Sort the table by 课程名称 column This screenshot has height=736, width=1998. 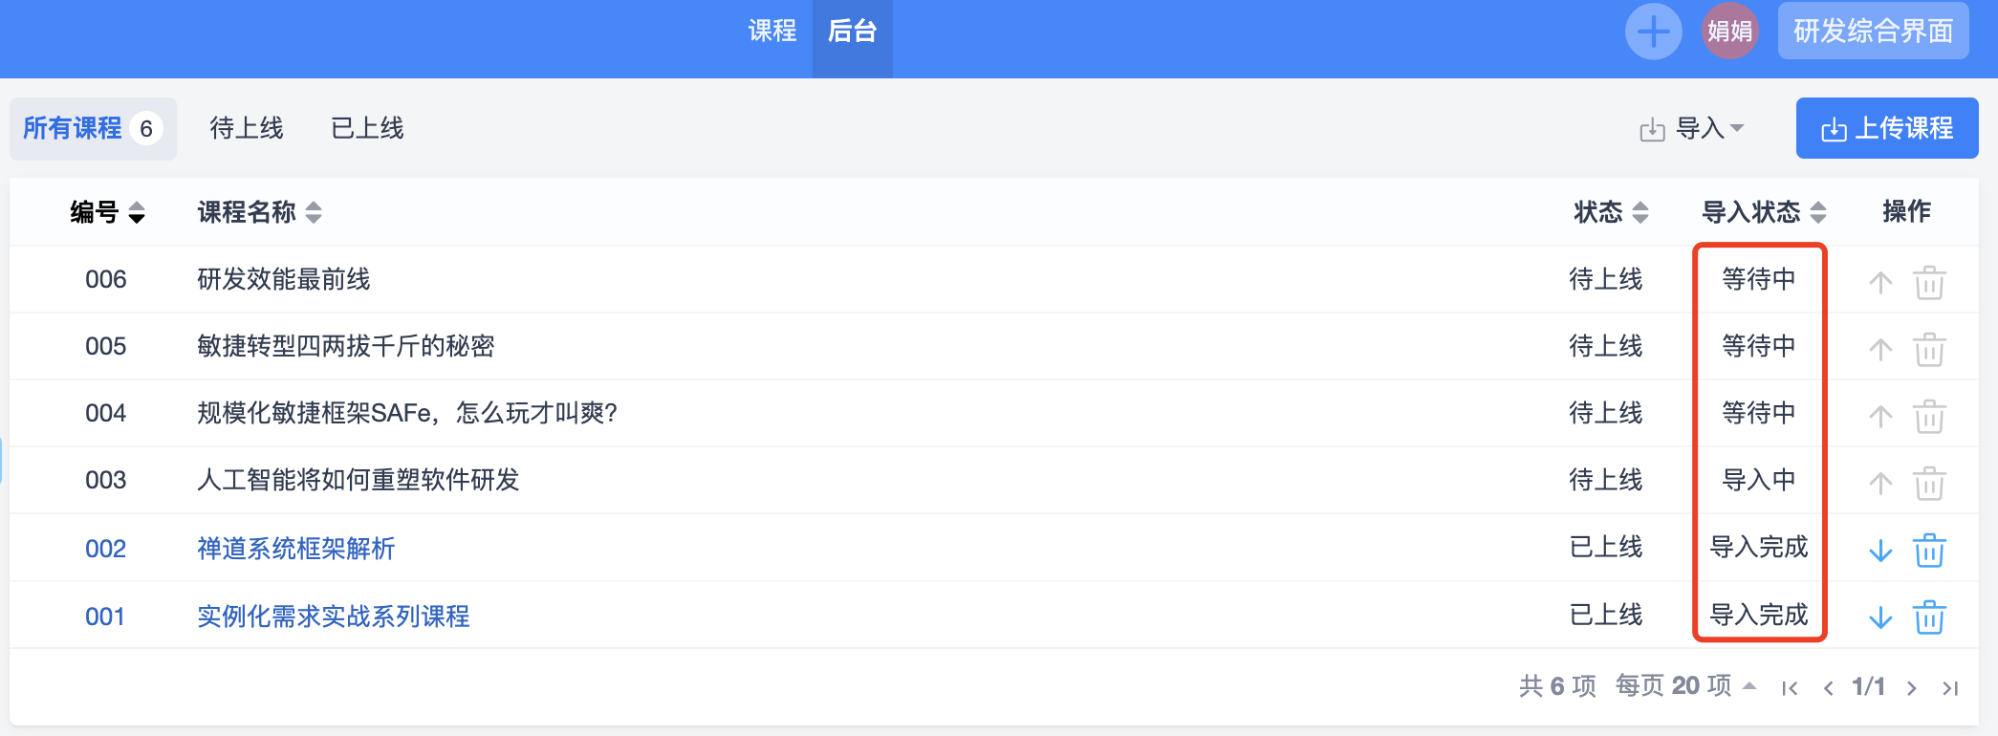click(x=259, y=212)
